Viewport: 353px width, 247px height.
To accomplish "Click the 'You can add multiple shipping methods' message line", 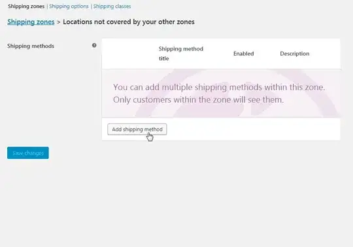I will pos(219,87).
